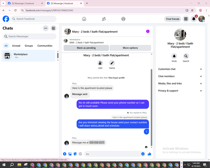Viewport: 210px width, 168px height.
Task: Click the browser address bar URL
Action: tap(49, 10)
